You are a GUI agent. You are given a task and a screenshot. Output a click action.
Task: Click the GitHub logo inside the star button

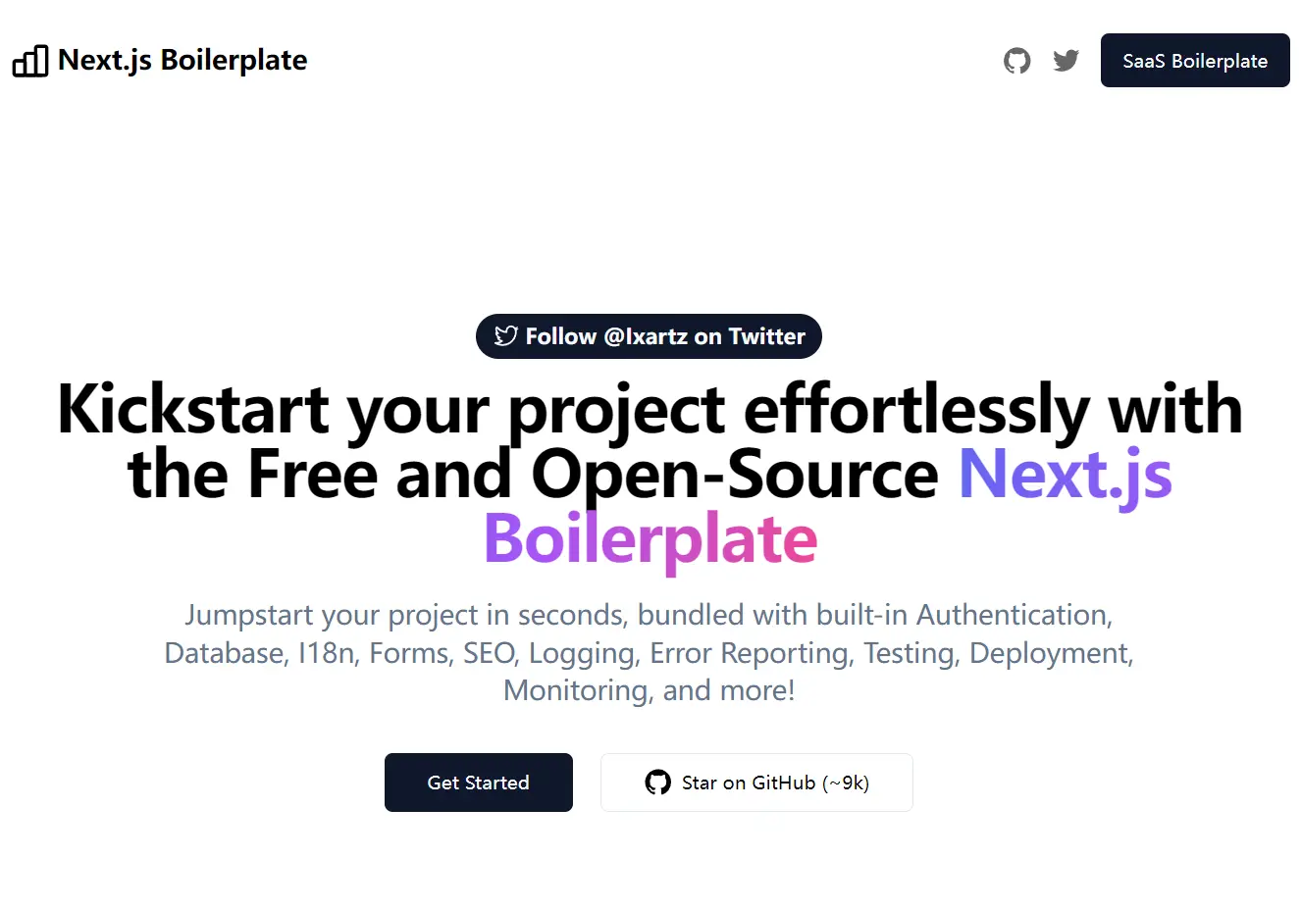click(x=657, y=783)
